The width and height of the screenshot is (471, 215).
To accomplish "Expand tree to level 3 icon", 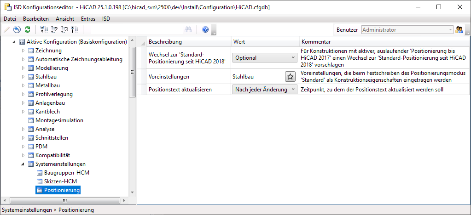I will coord(64,29).
